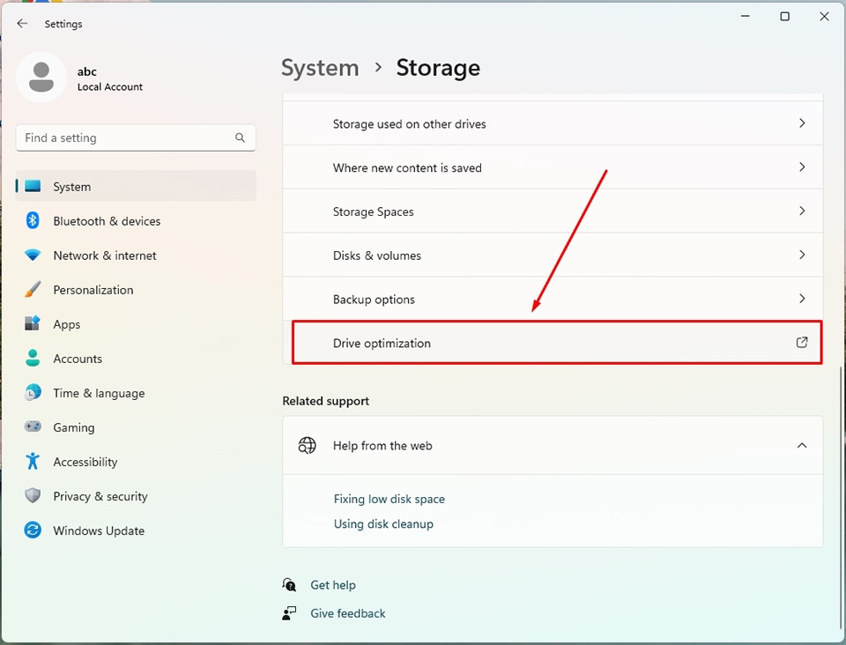Select the System monitor icon
This screenshot has height=645, width=846.
pyautogui.click(x=33, y=186)
